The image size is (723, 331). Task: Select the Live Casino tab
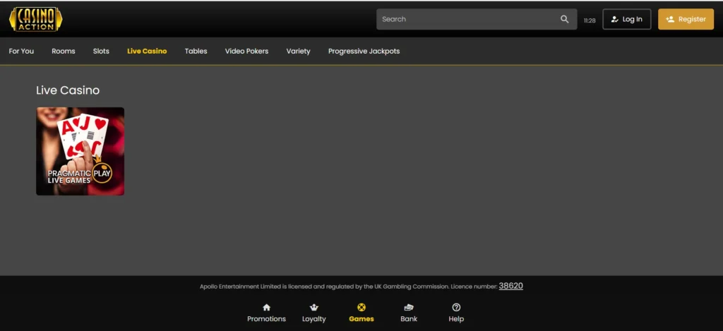(147, 52)
